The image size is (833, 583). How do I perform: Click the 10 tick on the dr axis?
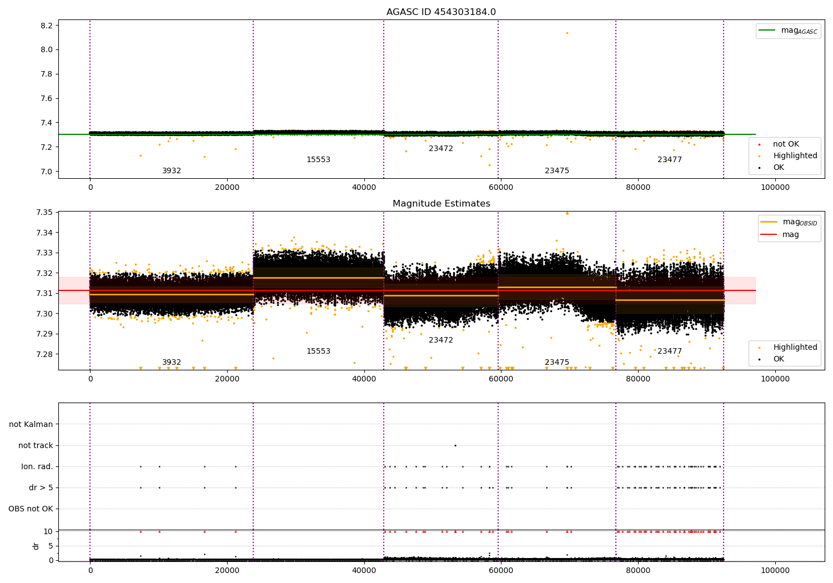48,531
